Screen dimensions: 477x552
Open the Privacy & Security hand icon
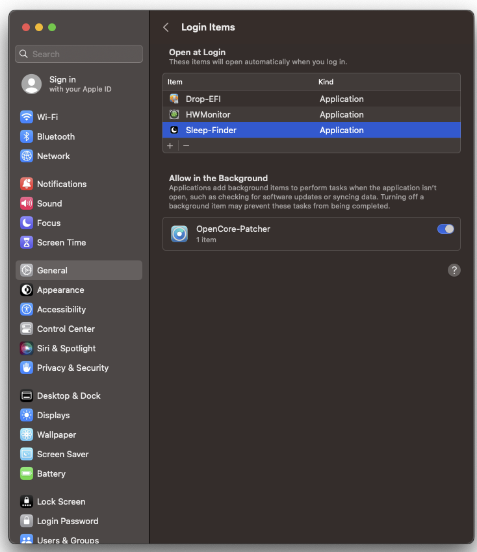point(27,368)
